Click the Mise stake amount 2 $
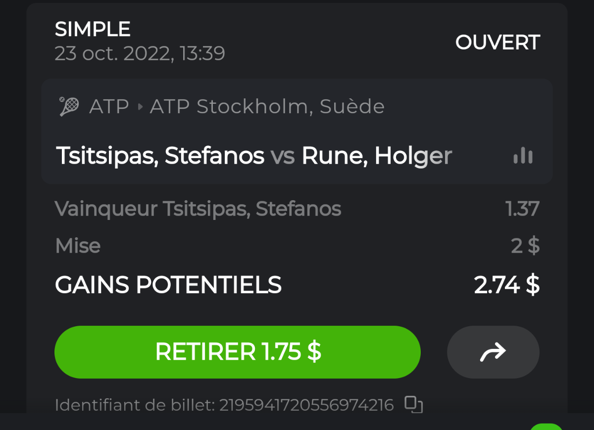This screenshot has height=430, width=594. 525,246
